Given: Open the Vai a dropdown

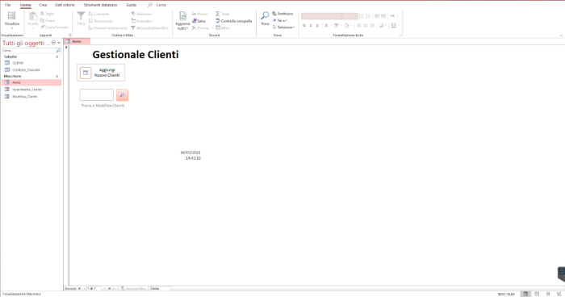Looking at the screenshot, I should 279,20.
